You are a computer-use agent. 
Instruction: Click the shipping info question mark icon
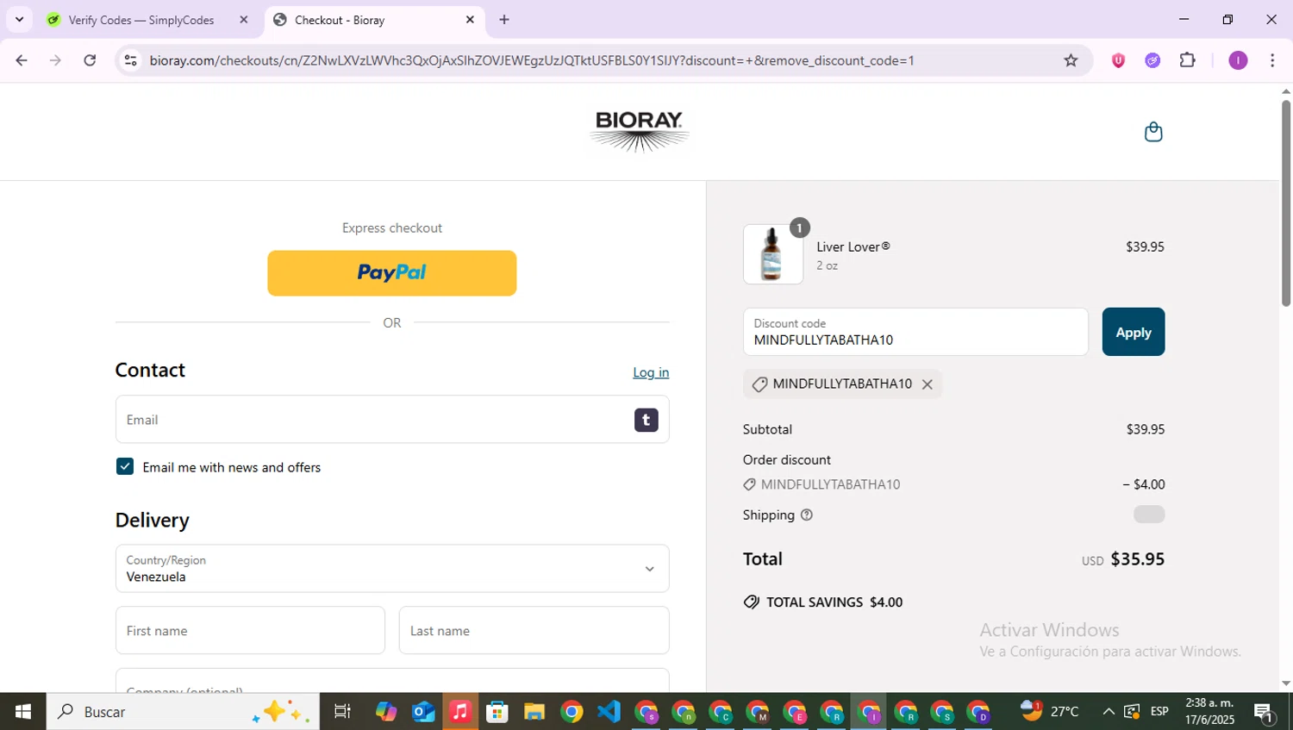point(807,515)
